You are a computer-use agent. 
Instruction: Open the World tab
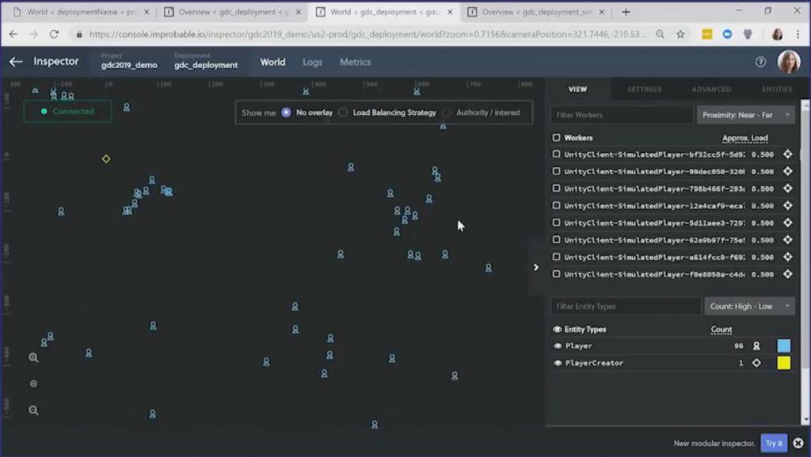coord(272,62)
